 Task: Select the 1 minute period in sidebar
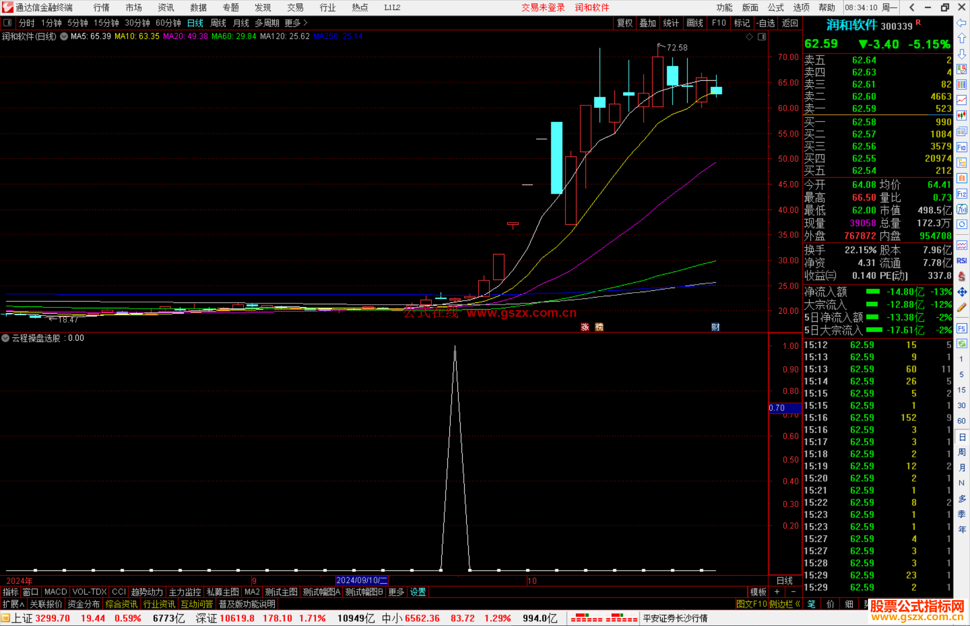tap(961, 359)
